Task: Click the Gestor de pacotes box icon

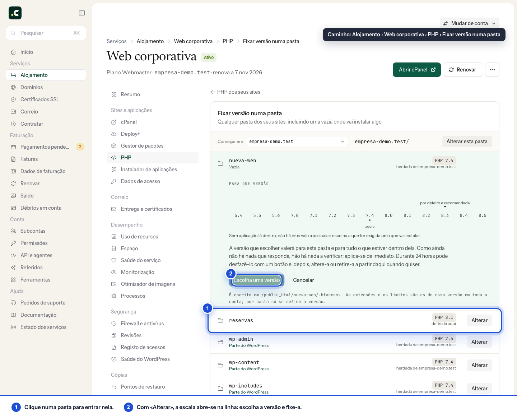Action: coord(114,146)
